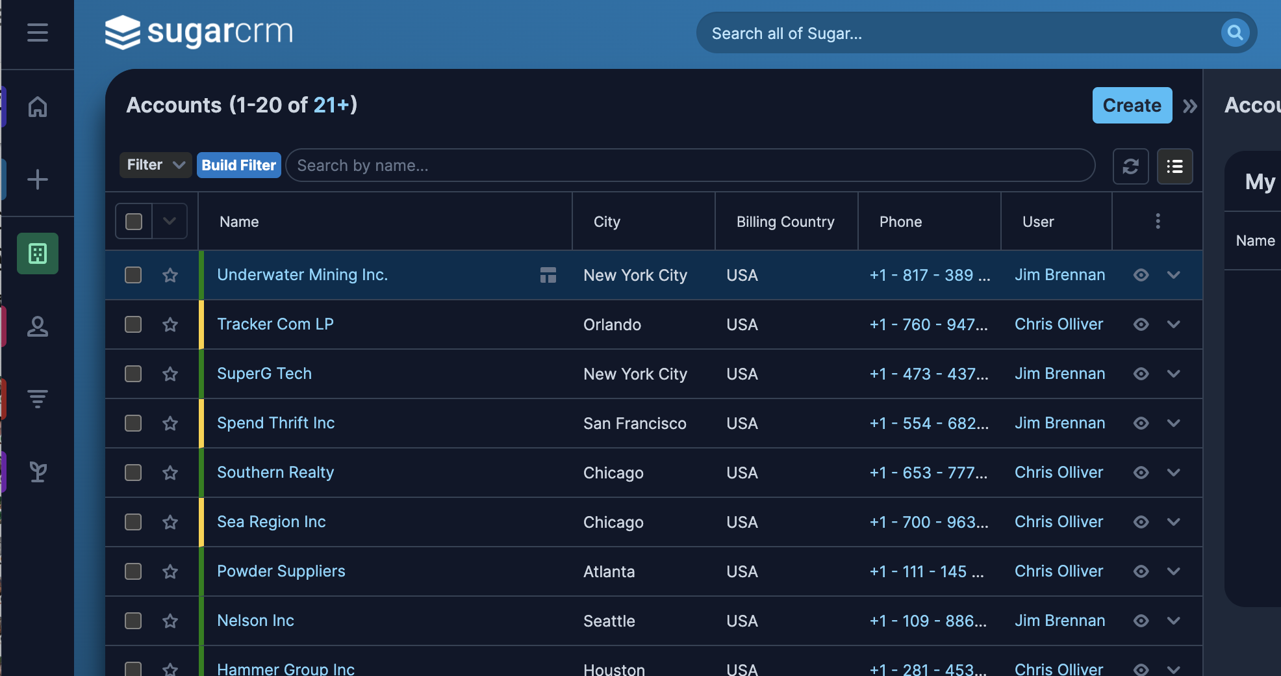Expand row actions for Southern Realty
The width and height of the screenshot is (1281, 676).
click(1173, 473)
